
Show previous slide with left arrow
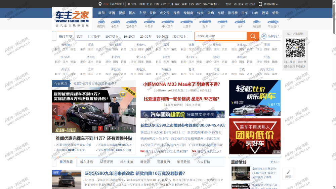point(55,110)
